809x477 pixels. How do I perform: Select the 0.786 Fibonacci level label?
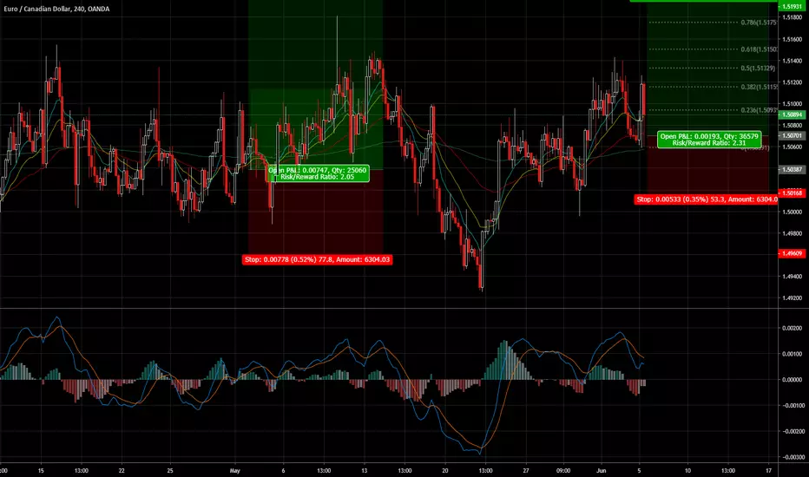759,23
